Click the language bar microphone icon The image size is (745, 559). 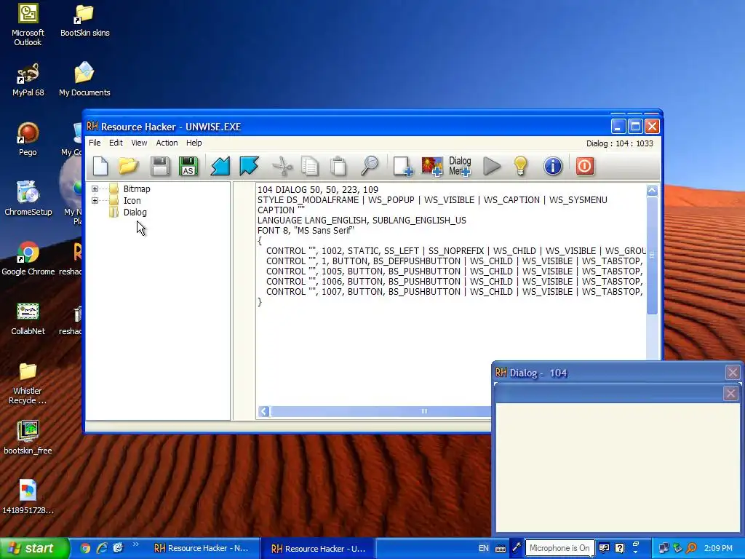tap(517, 548)
